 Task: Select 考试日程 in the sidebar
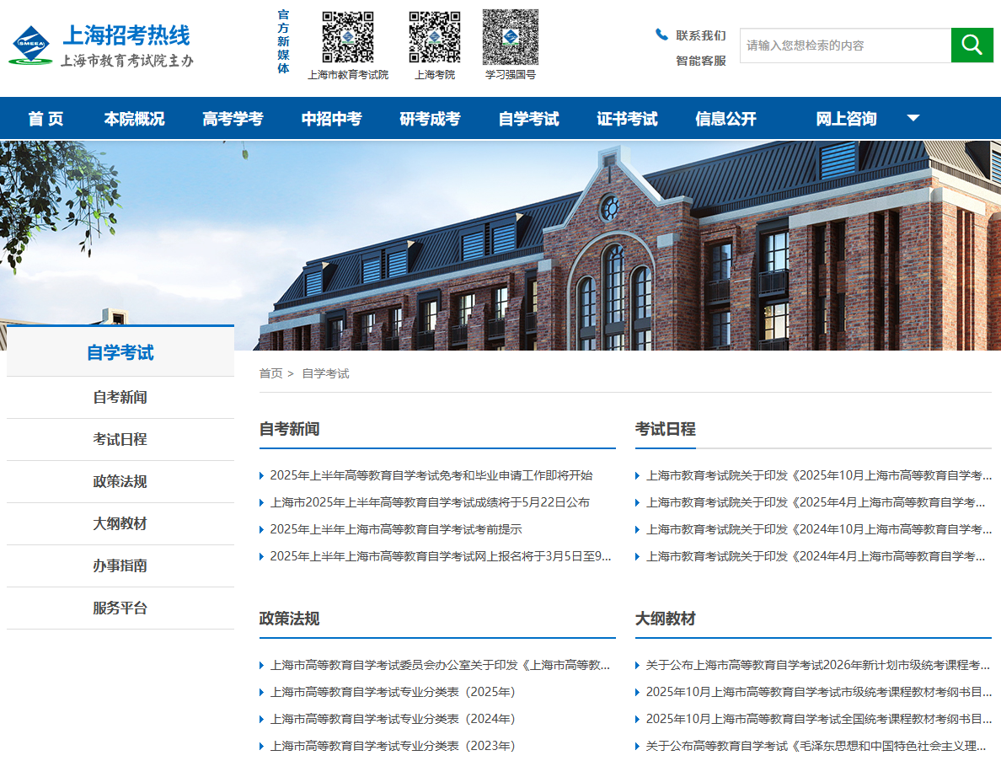[120, 439]
